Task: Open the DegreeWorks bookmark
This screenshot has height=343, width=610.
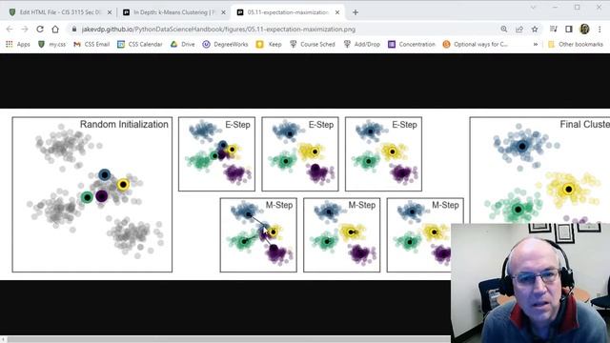Action: 225,45
